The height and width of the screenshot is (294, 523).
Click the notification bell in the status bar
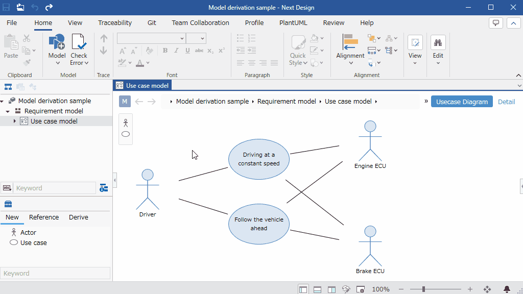coord(507,289)
